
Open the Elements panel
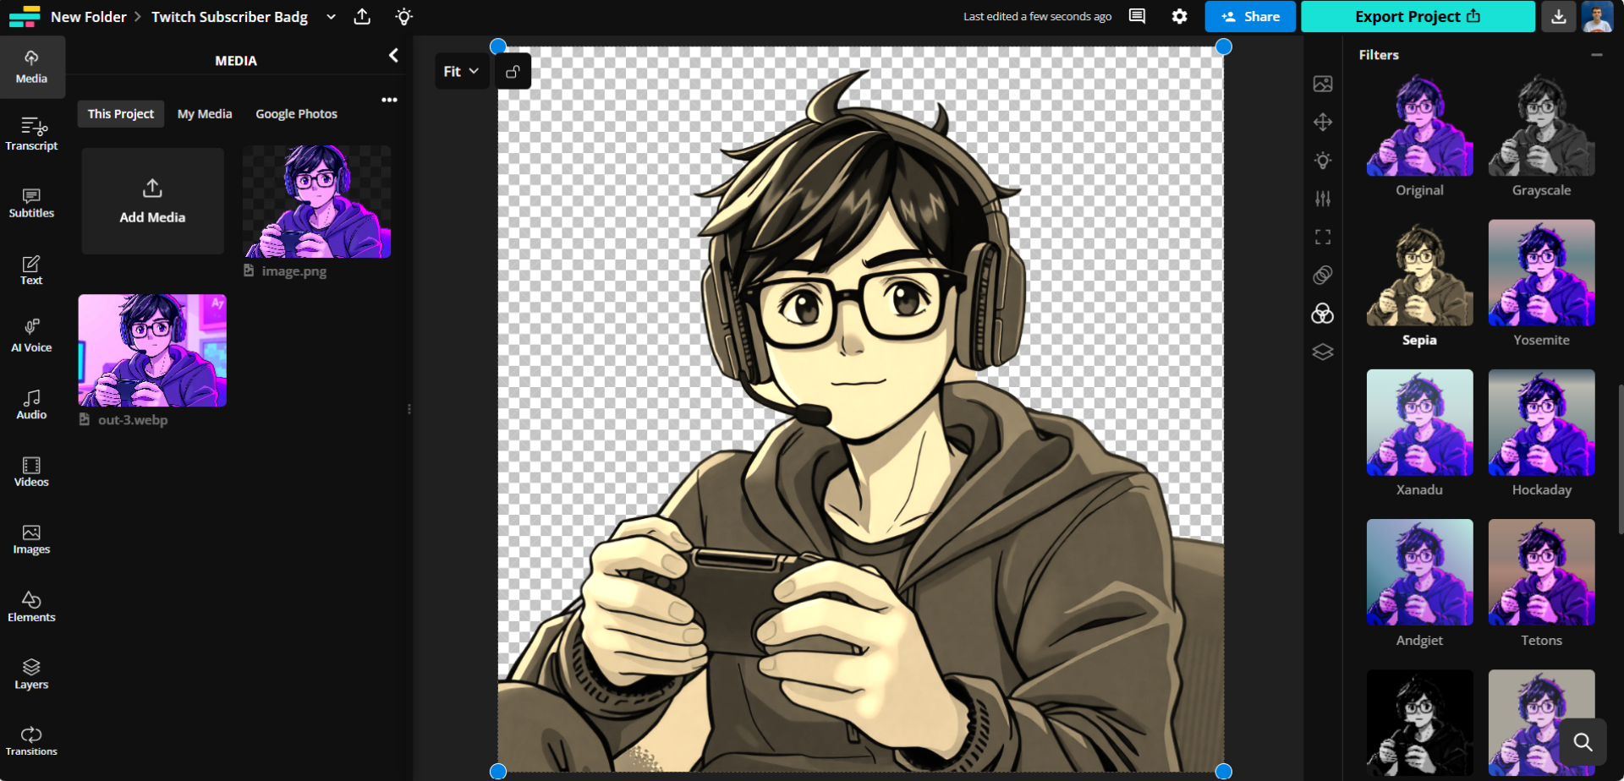coord(31,605)
